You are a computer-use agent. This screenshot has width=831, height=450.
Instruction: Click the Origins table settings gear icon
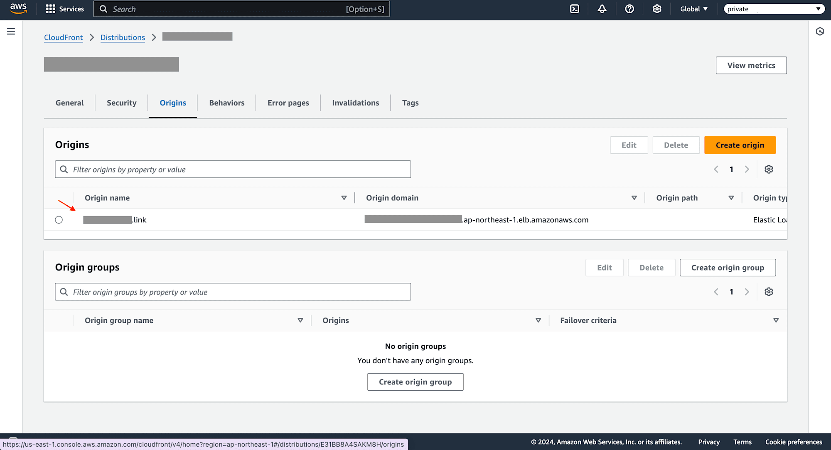point(769,169)
